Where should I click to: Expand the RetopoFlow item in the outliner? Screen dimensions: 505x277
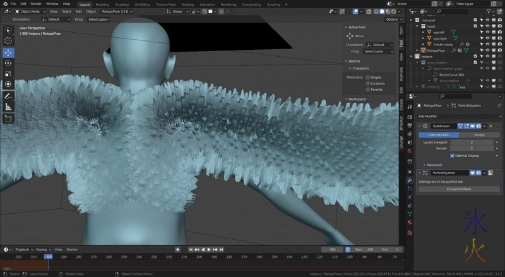pos(417,50)
